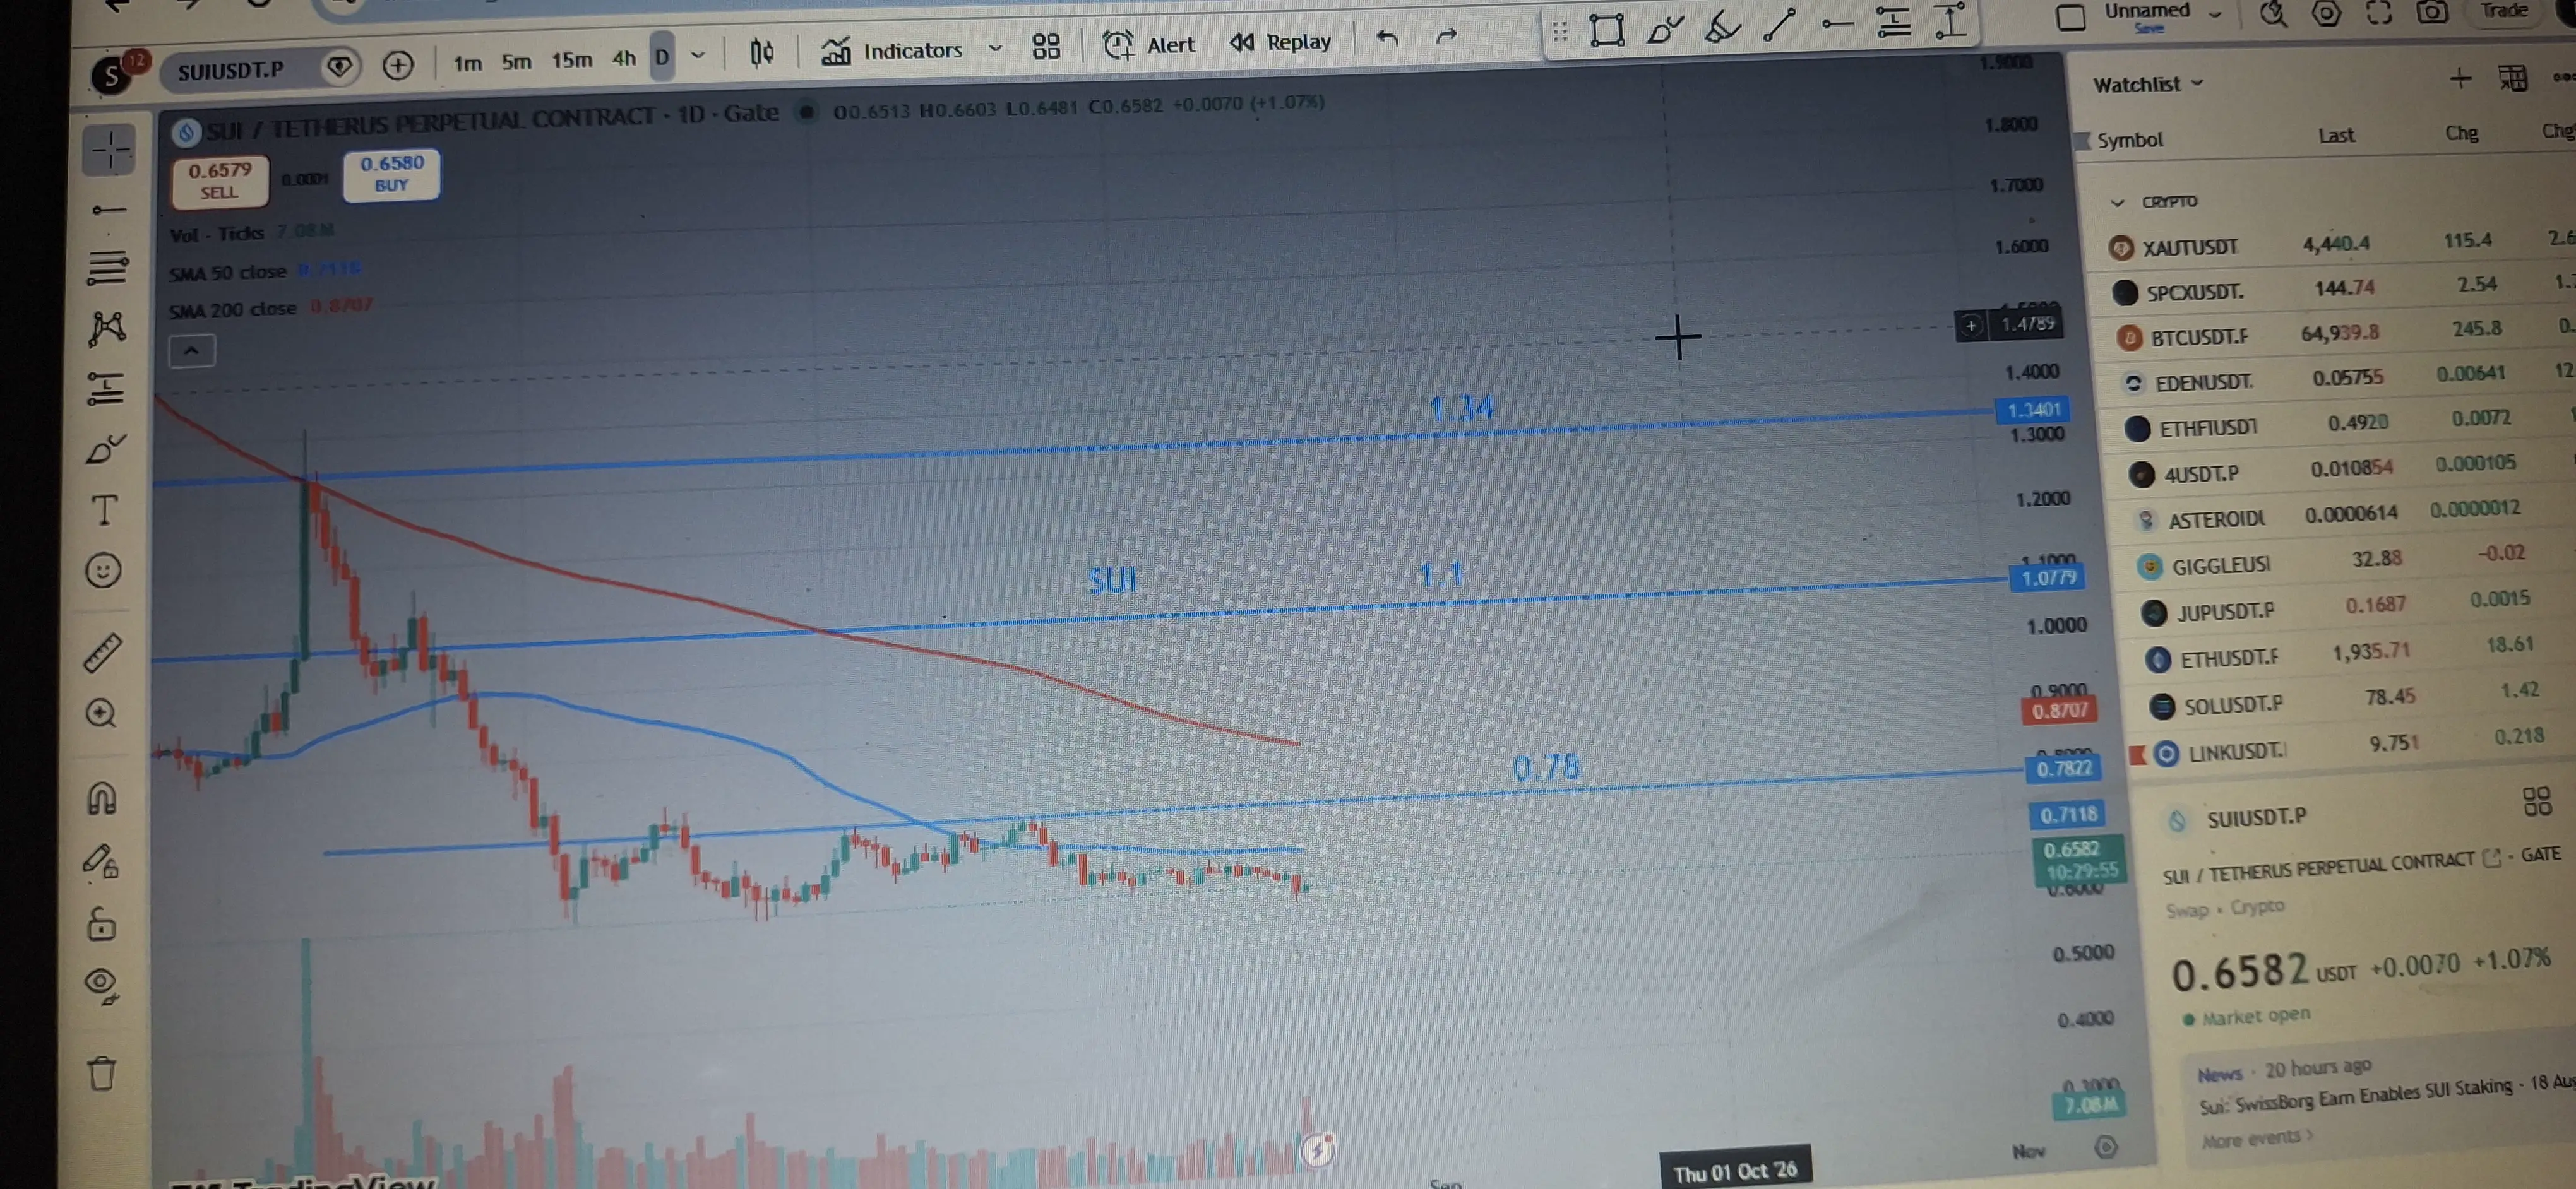Click the 0.6579 SELL button
The width and height of the screenshot is (2576, 1189).
(220, 181)
